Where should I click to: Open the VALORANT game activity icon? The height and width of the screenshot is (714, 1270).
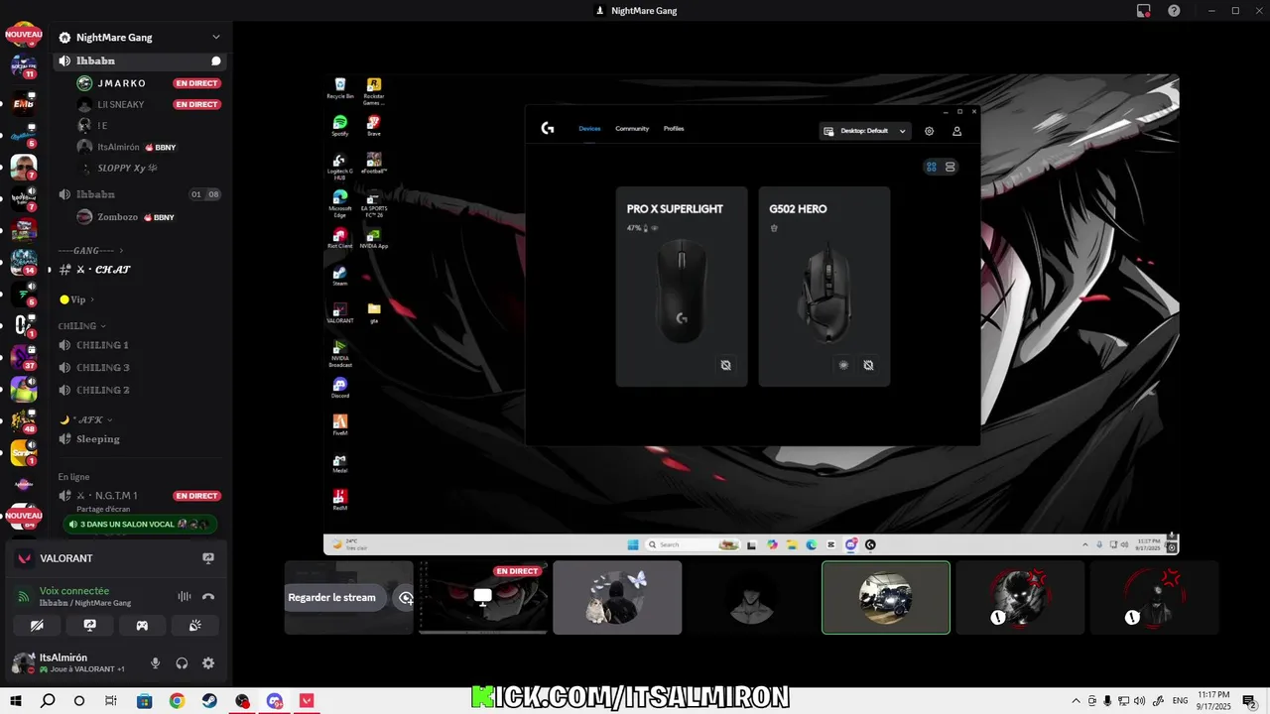25,558
